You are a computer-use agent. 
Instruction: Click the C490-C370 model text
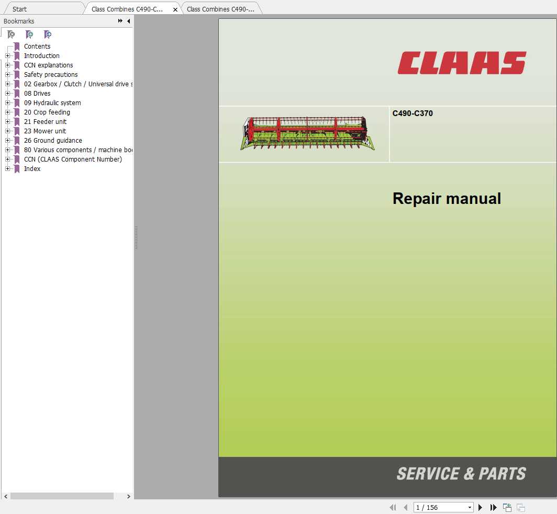point(413,113)
